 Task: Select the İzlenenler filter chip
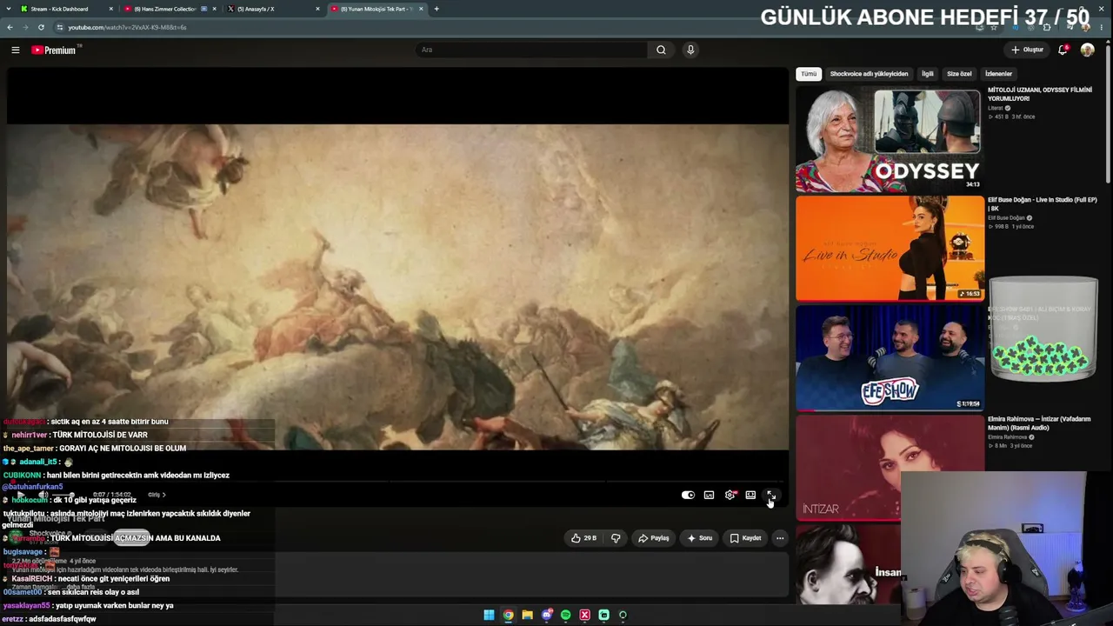click(x=998, y=74)
